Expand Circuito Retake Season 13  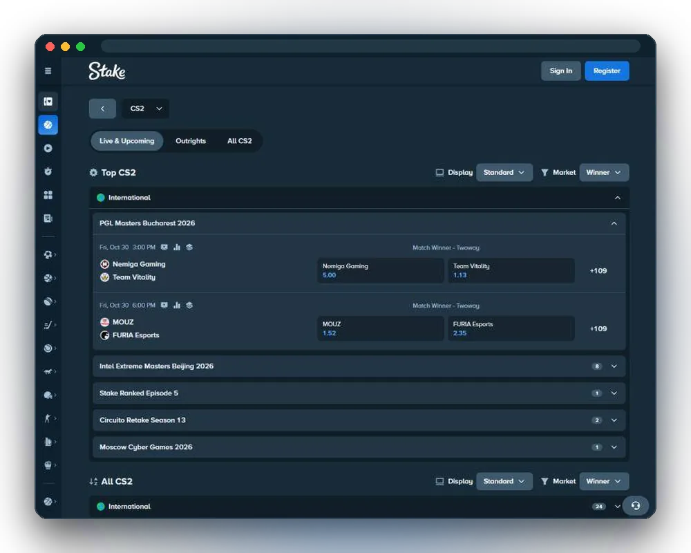pyautogui.click(x=359, y=420)
